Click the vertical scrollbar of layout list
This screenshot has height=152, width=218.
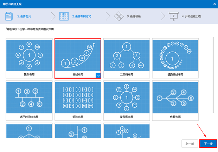click(213, 75)
